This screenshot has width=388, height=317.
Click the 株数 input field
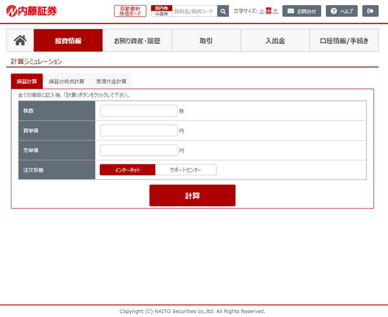[139, 111]
